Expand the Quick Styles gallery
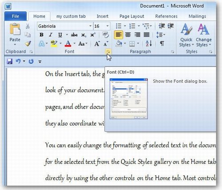222x190 pixels. coord(186,35)
